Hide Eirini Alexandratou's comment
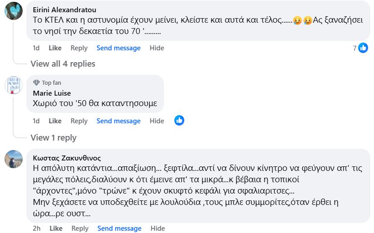The width and height of the screenshot is (374, 233). coord(157,48)
